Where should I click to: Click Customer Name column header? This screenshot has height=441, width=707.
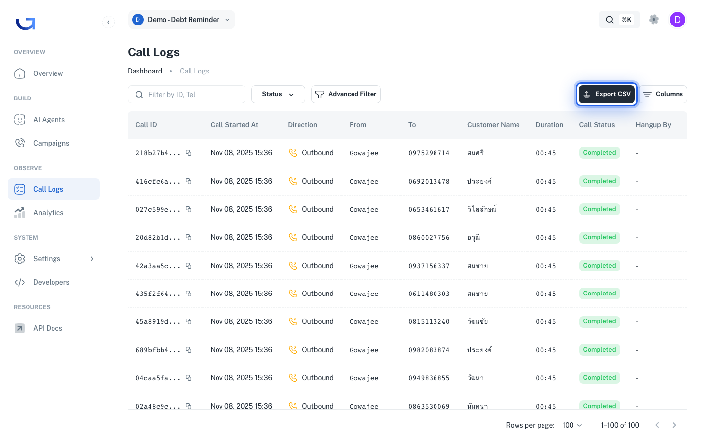[493, 125]
